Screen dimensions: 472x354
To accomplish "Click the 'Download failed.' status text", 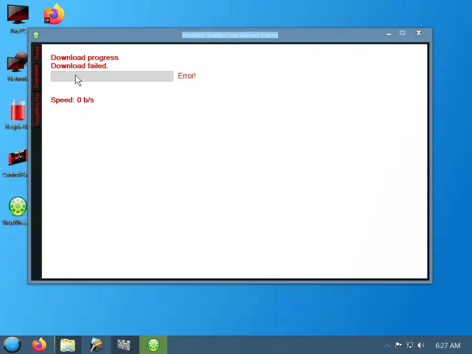I will point(79,66).
